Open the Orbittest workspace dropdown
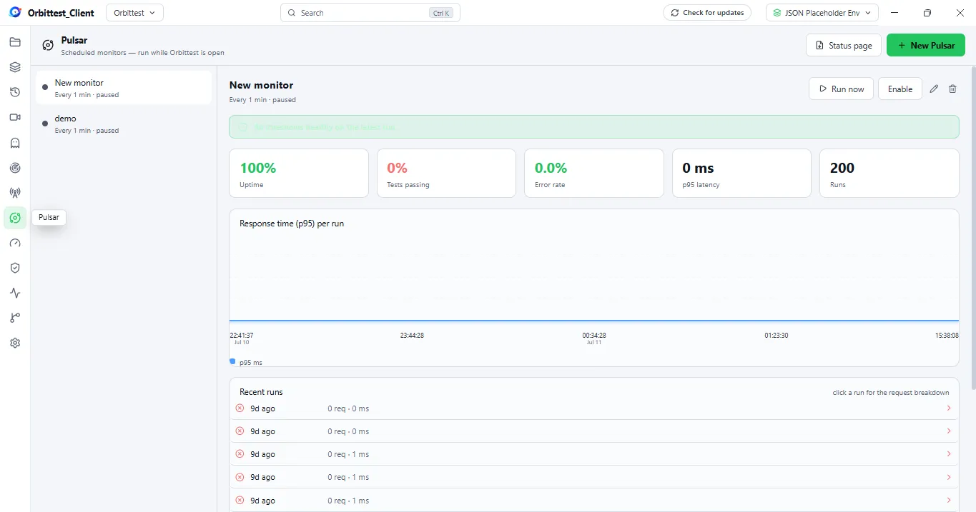Screen dimensions: 976x512 point(134,13)
